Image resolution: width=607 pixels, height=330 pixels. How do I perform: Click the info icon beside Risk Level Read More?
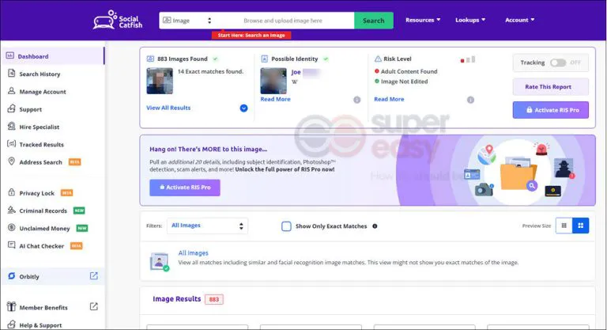coord(470,100)
